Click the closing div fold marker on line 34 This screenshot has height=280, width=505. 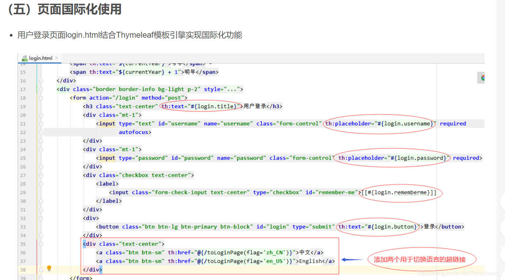(41, 235)
